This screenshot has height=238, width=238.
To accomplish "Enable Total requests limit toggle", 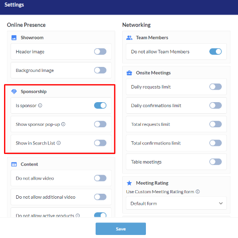I will pyautogui.click(x=215, y=124).
